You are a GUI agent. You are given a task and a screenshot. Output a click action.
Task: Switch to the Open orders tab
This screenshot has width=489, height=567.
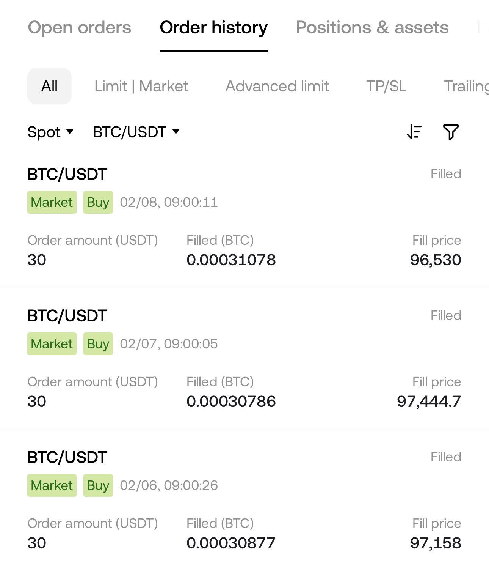tap(80, 27)
